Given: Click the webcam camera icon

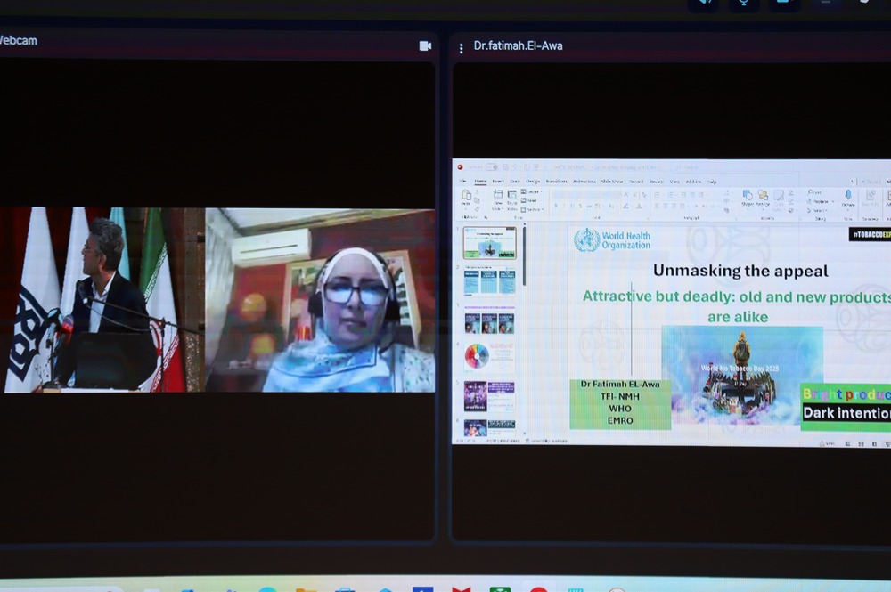Looking at the screenshot, I should 425,45.
